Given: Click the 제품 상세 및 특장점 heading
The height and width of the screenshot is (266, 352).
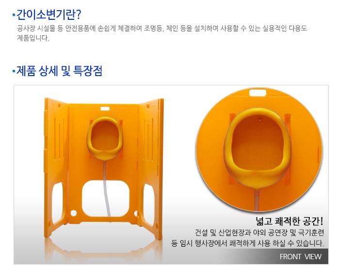Looking at the screenshot, I should [60, 71].
